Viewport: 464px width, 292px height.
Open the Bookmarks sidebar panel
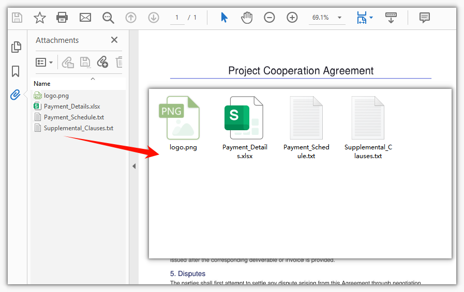click(x=16, y=71)
